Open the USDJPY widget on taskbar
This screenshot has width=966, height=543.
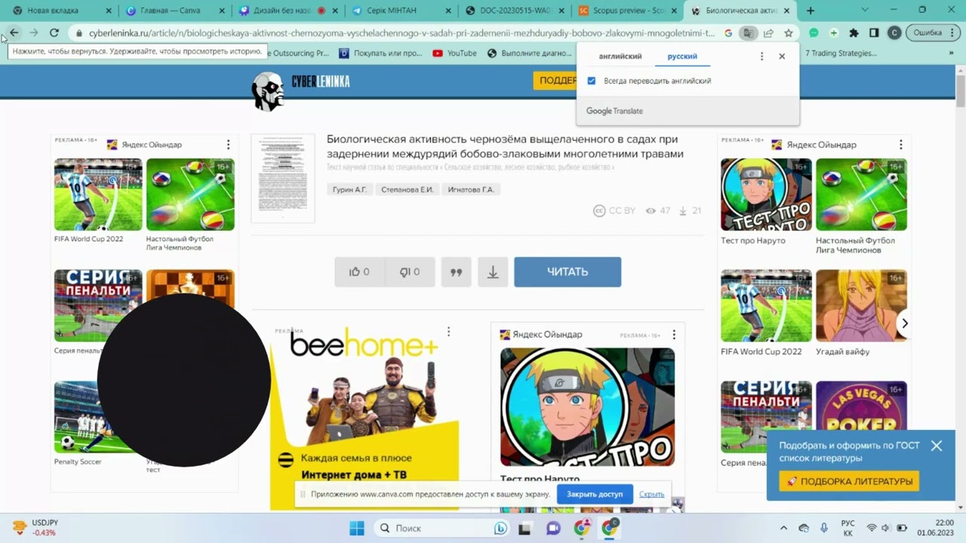tap(35, 528)
